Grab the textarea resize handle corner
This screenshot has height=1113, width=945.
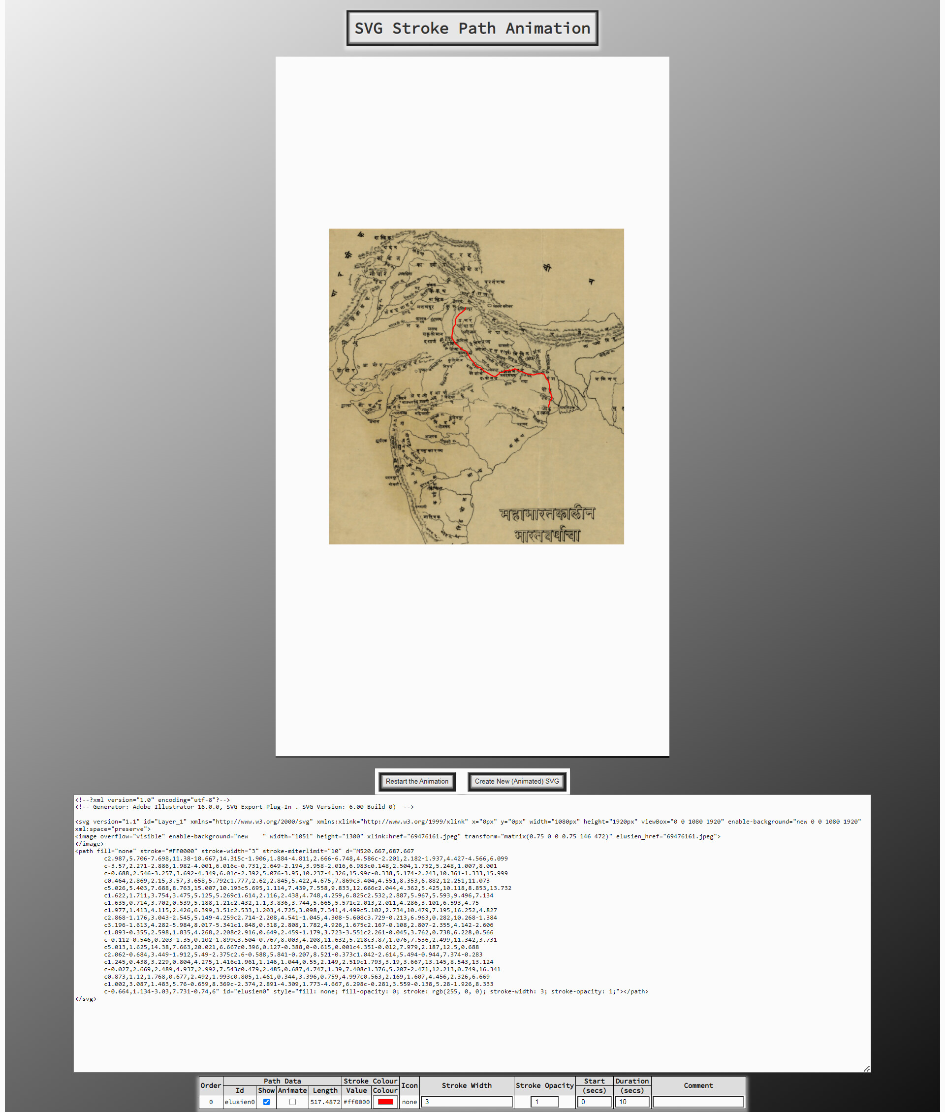(866, 1068)
